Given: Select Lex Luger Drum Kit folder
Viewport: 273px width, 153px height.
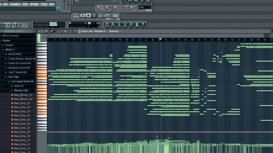Looking at the screenshot, I should pyautogui.click(x=22, y=81).
